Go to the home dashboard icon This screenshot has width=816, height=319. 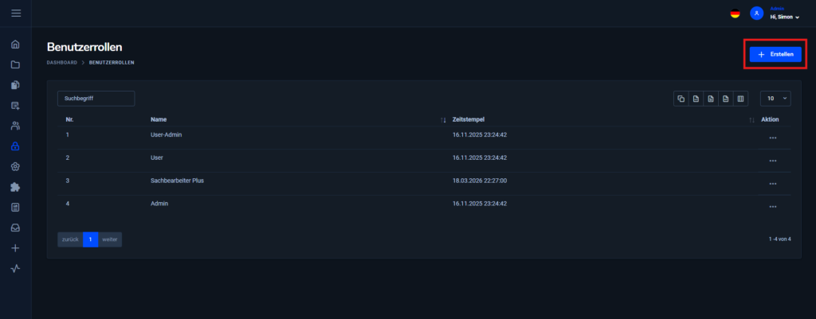(15, 45)
